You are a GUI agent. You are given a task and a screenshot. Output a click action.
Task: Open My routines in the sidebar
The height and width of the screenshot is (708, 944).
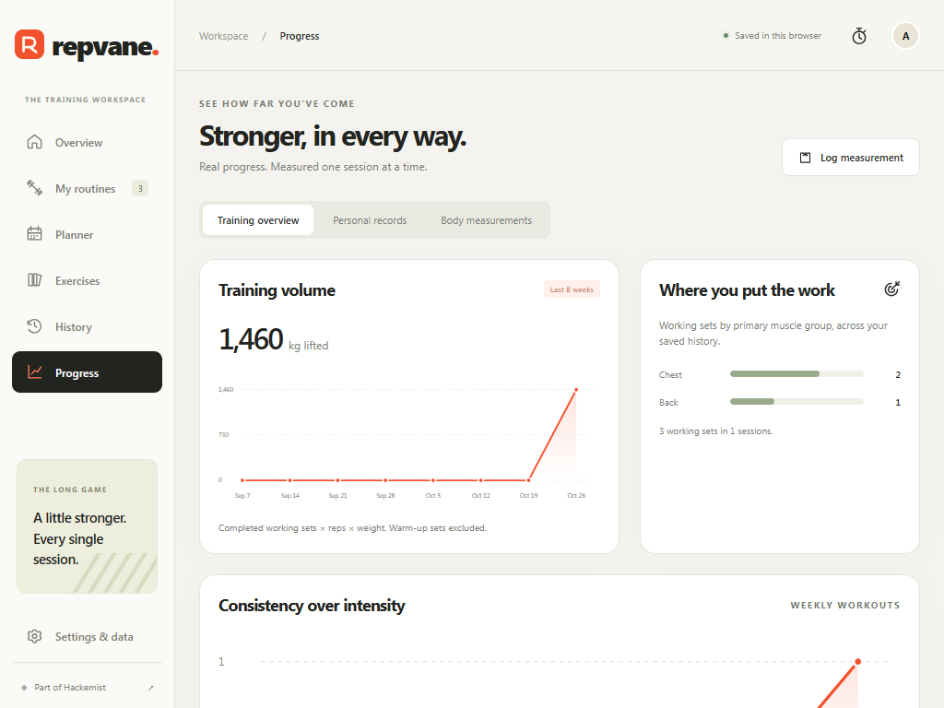[88, 188]
